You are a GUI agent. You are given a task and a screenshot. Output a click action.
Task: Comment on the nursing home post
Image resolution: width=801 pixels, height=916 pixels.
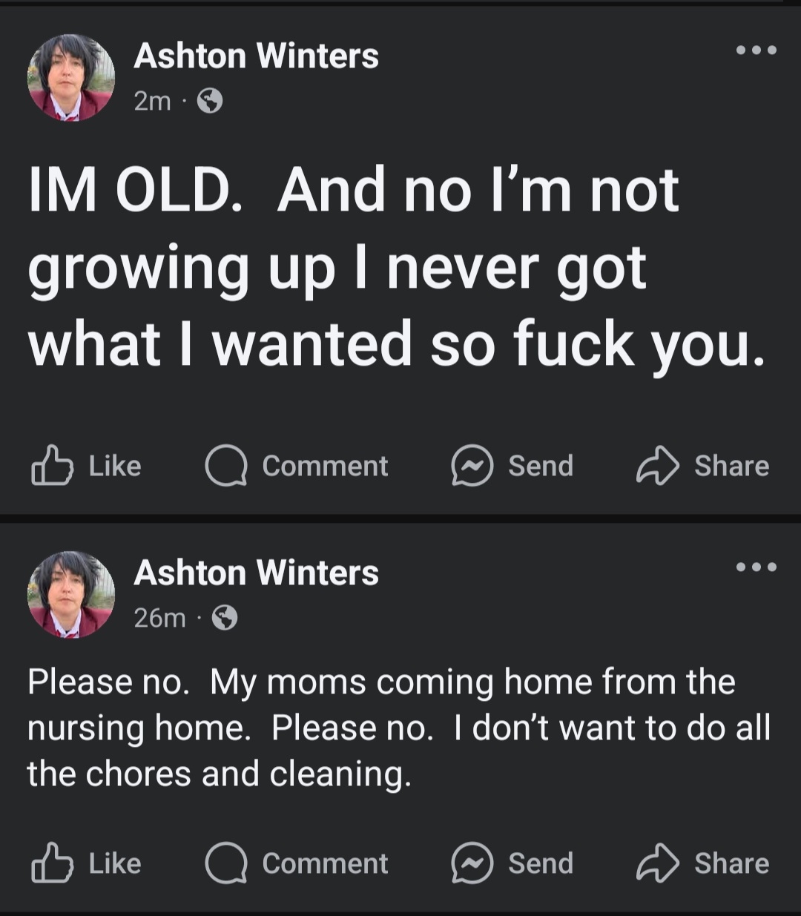point(297,863)
